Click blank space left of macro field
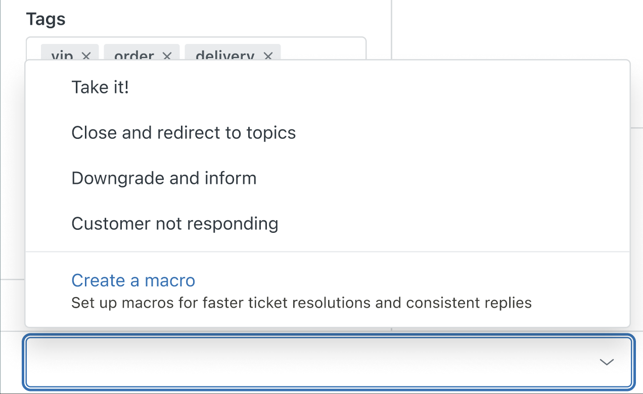643x394 pixels. coord(11,362)
